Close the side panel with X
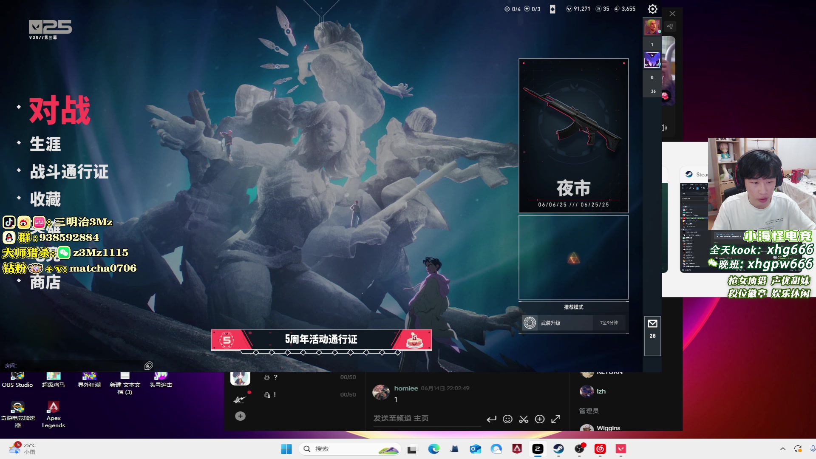 672,14
